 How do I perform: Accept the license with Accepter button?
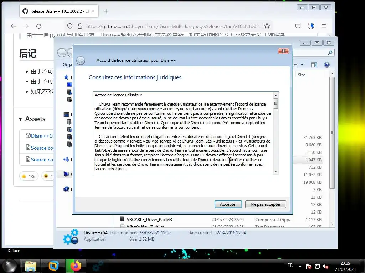coord(228,204)
